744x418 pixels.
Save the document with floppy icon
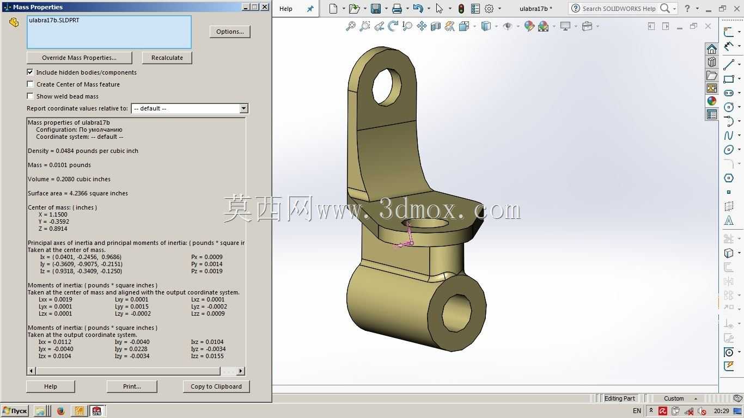(x=375, y=9)
